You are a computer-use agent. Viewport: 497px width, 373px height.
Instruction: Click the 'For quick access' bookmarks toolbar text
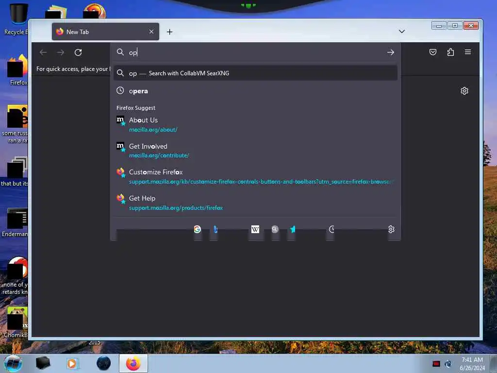coord(73,69)
